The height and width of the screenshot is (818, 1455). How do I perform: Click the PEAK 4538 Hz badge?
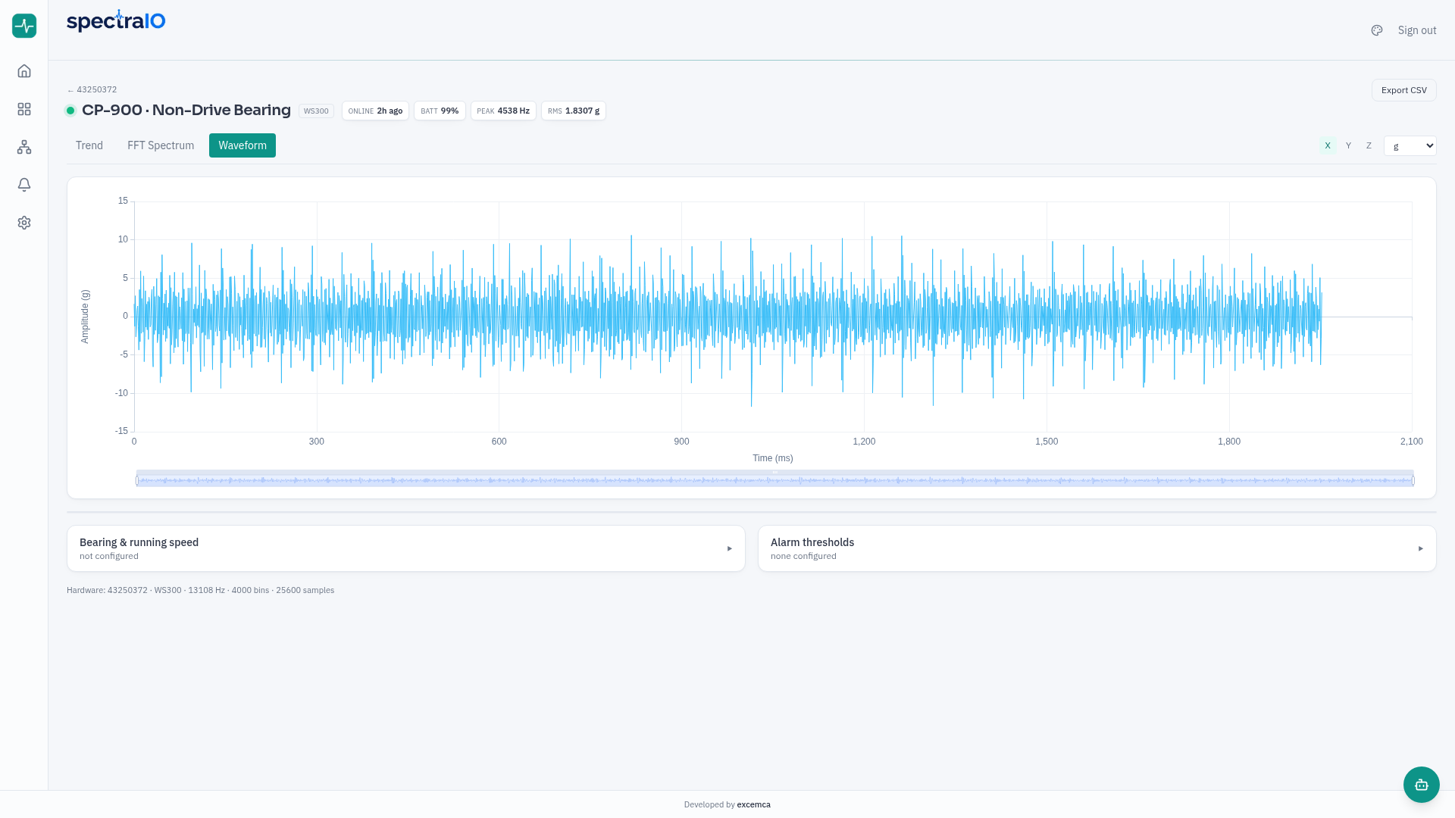pos(503,111)
